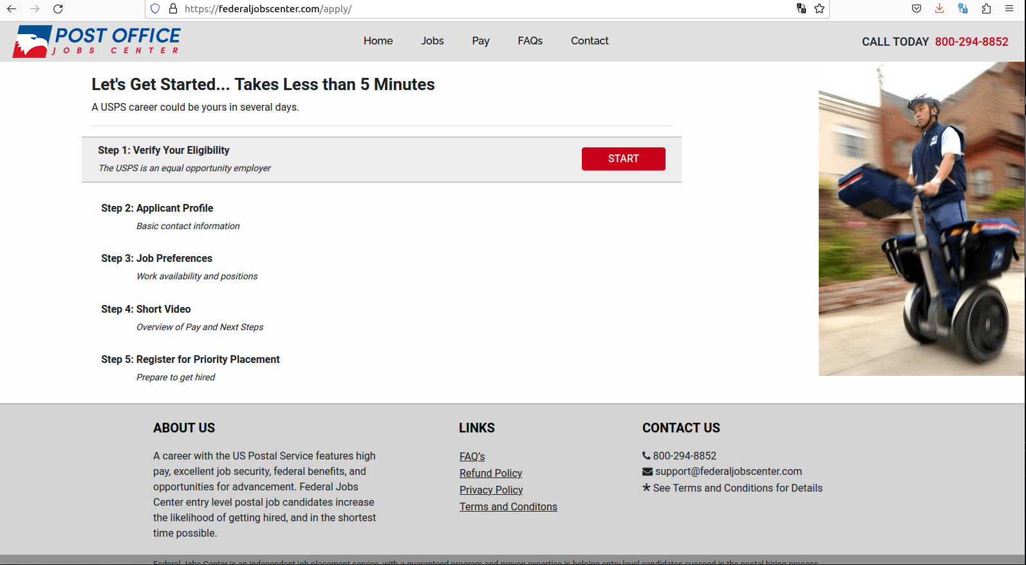Click 'Work availability and positions' subtitle
Viewport: 1026px width, 565px height.
(197, 276)
